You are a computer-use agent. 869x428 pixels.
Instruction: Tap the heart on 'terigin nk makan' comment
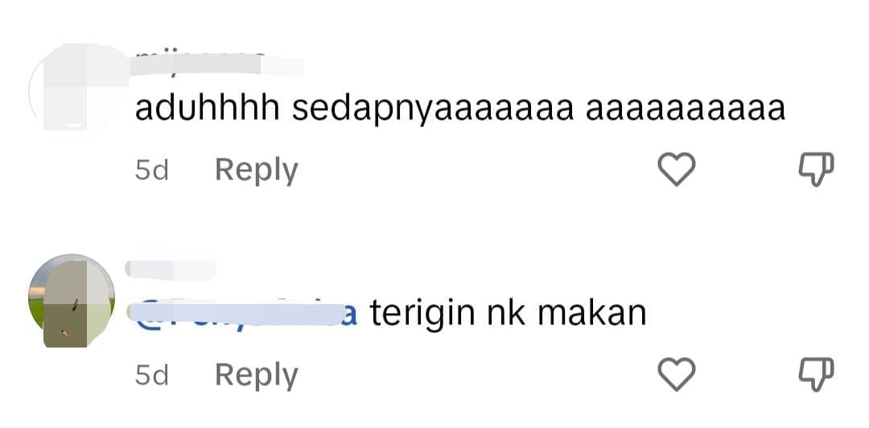tap(676, 374)
